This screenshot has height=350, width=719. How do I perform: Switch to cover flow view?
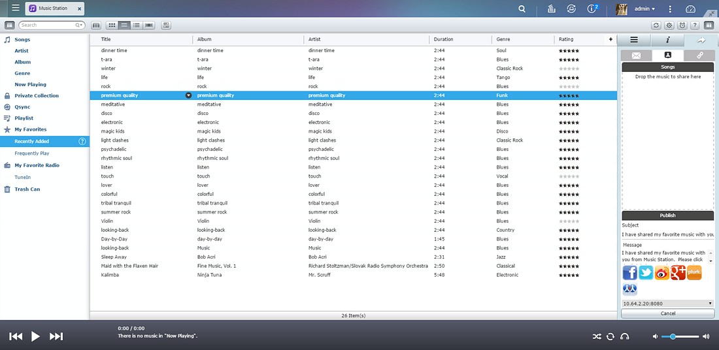[149, 25]
